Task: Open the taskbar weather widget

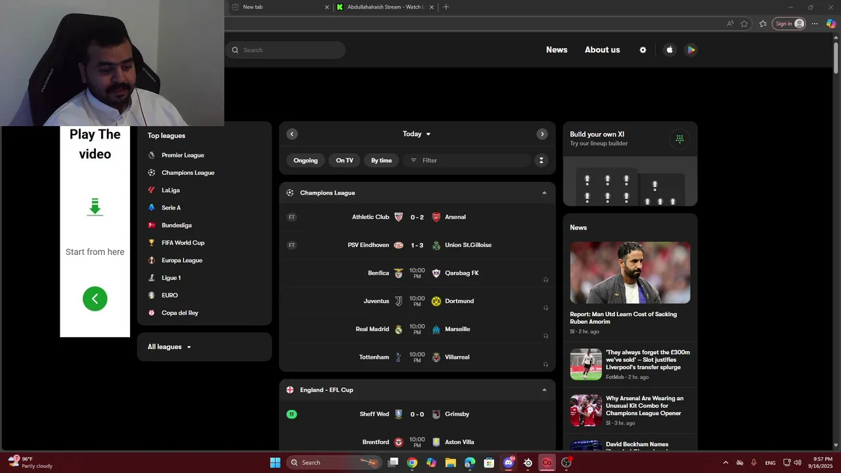Action: 30,462
